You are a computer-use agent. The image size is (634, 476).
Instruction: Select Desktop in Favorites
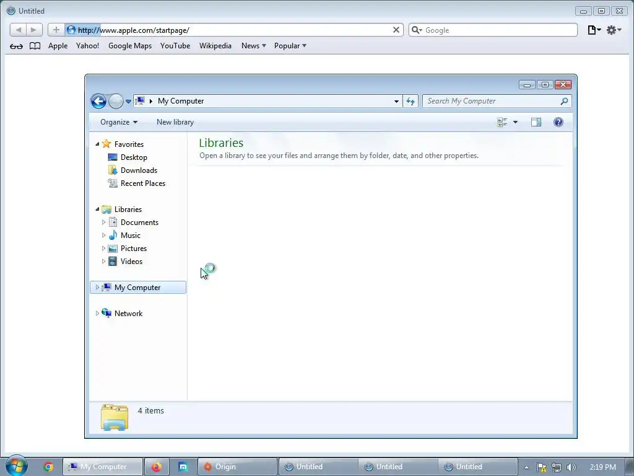point(134,157)
